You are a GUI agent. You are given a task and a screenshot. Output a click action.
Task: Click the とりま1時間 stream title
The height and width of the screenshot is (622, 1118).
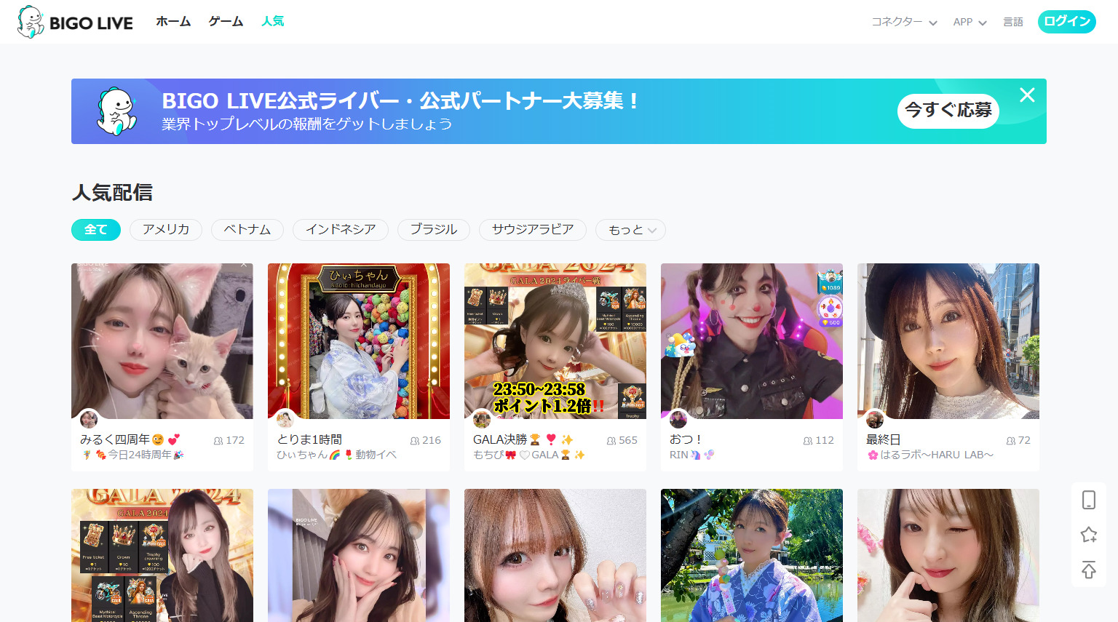[309, 439]
